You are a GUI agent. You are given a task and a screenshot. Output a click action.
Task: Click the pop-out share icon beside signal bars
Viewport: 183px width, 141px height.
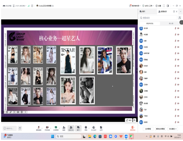point(32,6)
